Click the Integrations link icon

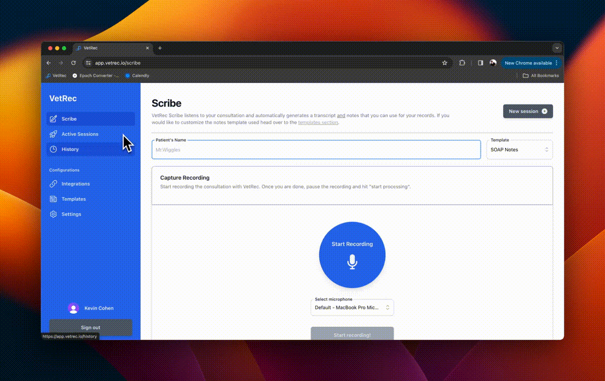[53, 184]
